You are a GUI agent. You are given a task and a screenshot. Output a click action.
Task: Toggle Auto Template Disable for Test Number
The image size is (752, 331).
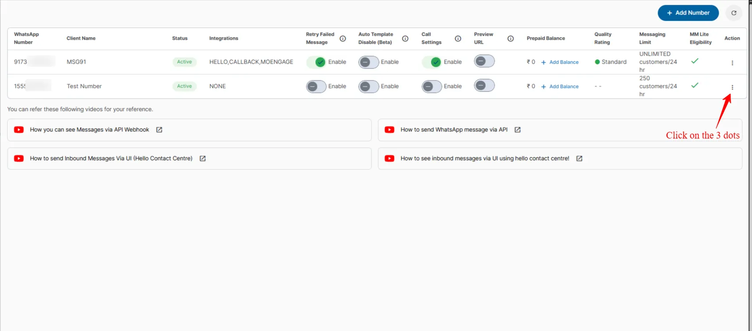pos(368,86)
